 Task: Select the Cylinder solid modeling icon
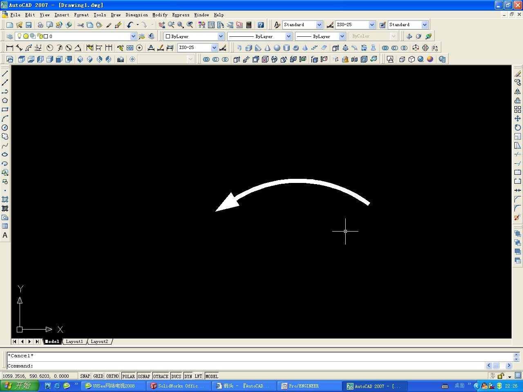click(286, 48)
